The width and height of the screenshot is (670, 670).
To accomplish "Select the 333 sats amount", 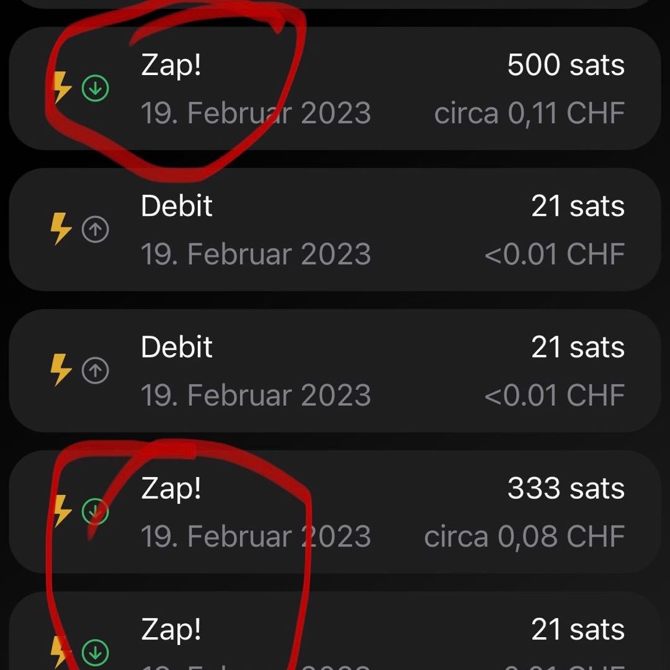I will click(x=566, y=489).
